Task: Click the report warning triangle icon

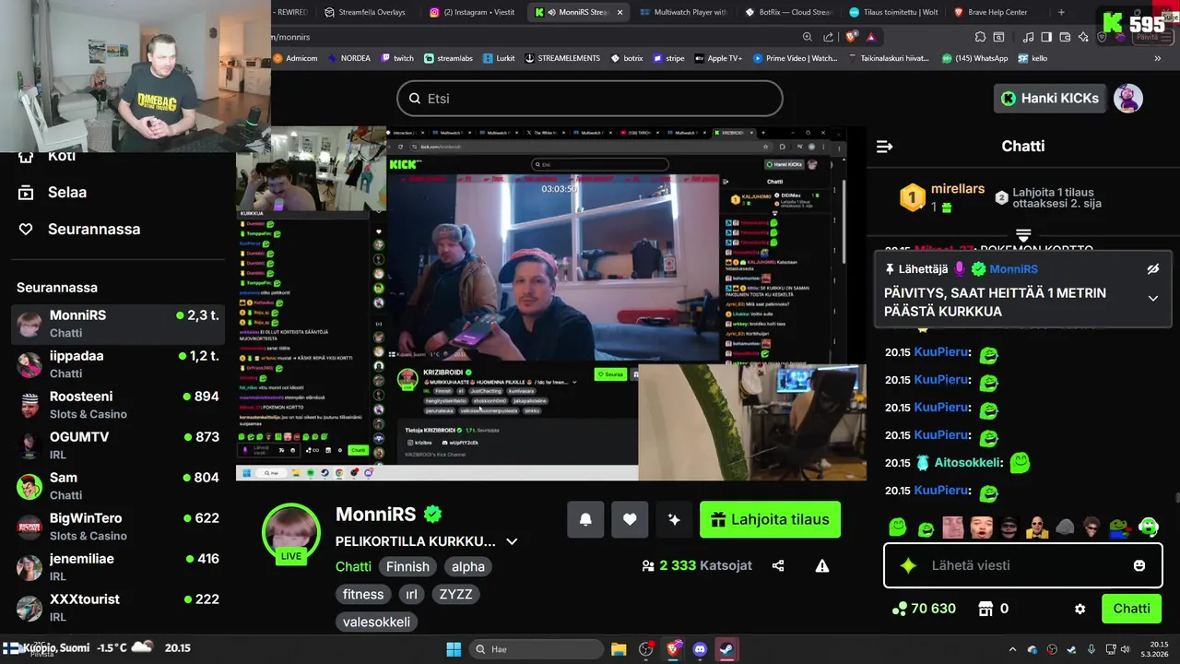Action: point(822,565)
